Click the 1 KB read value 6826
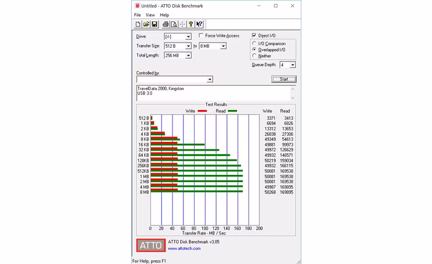The image size is (432, 264). pyautogui.click(x=289, y=123)
